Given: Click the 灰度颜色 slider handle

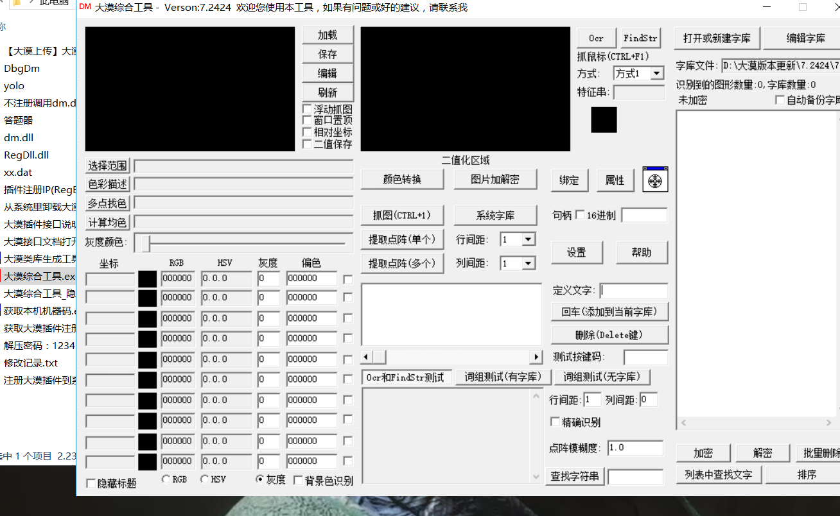Looking at the screenshot, I should [x=146, y=244].
